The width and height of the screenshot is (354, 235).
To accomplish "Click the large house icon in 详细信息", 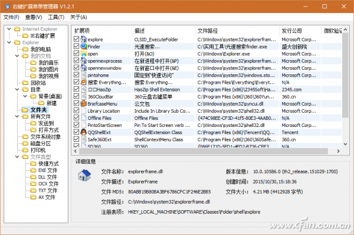I will tap(84, 175).
